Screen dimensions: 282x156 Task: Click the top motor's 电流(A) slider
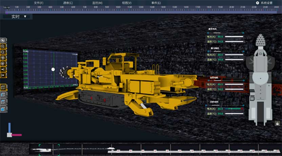234,36
